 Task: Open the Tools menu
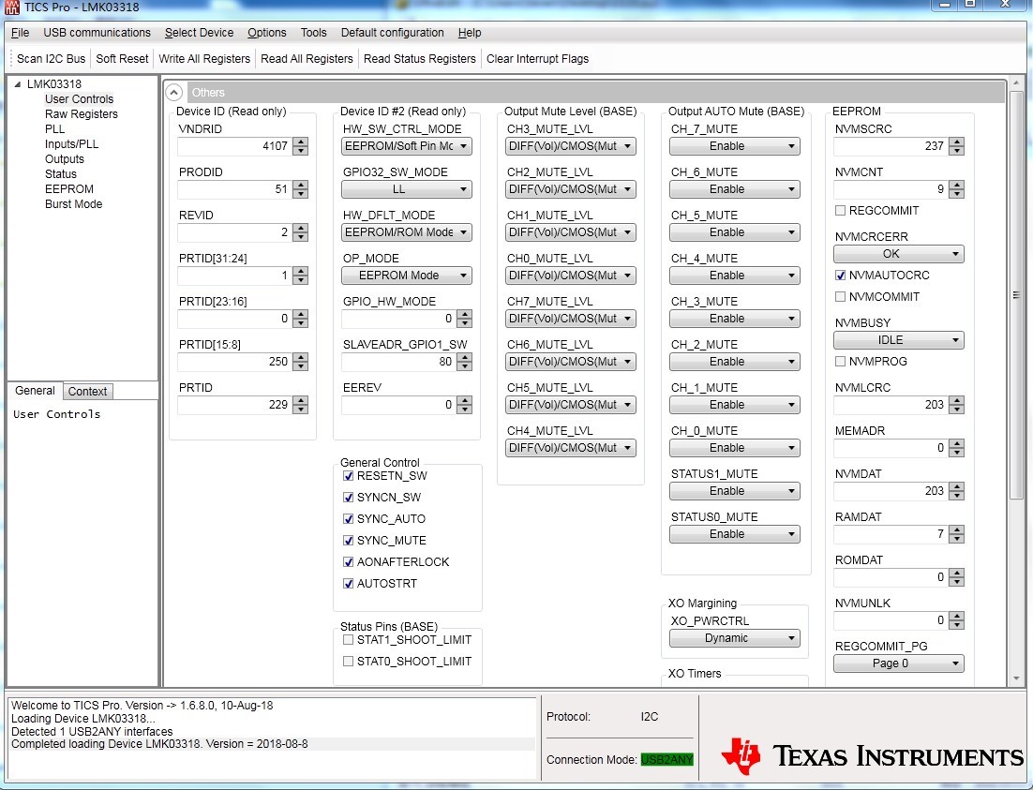tap(314, 32)
